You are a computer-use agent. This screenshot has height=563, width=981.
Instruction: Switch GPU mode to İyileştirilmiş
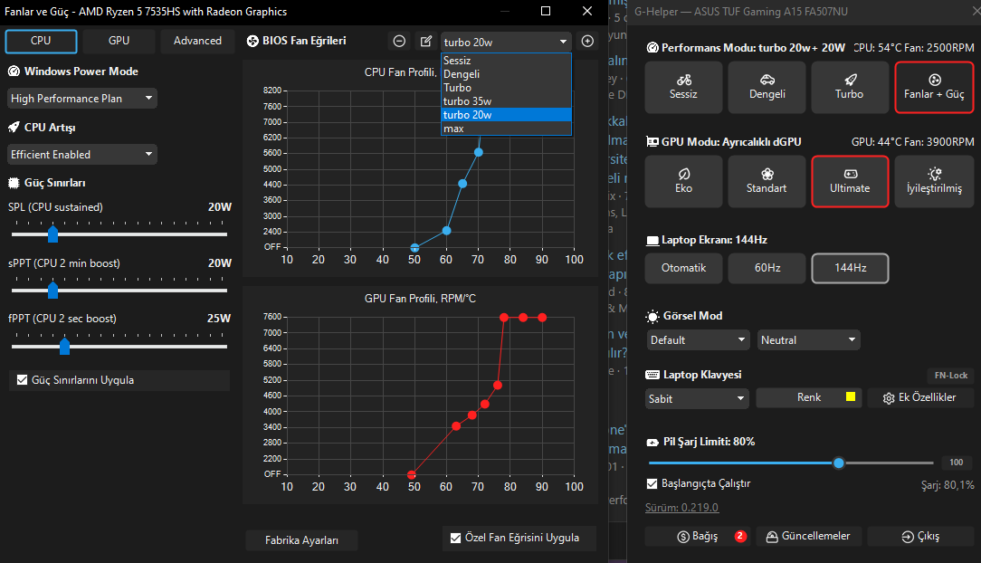tap(934, 181)
